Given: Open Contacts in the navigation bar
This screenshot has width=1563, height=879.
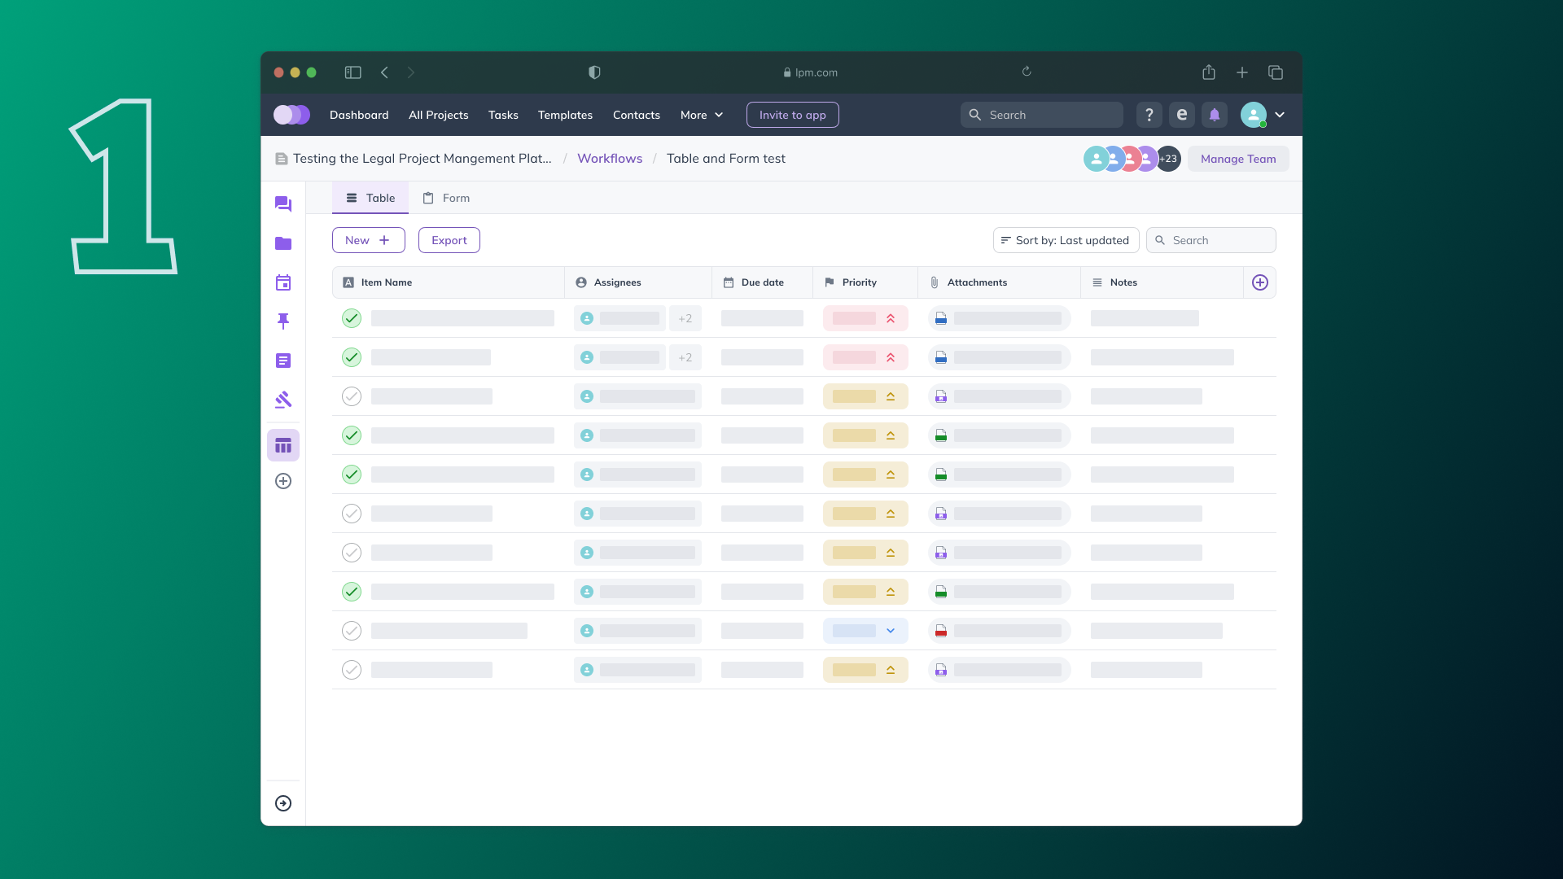Looking at the screenshot, I should click(637, 115).
